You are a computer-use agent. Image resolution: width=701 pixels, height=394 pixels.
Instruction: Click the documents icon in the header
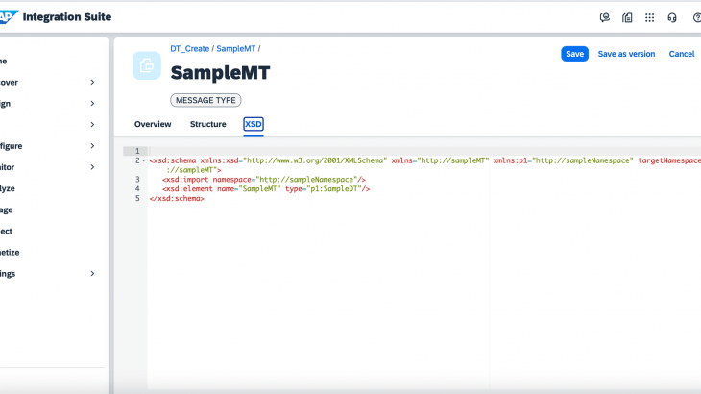[x=627, y=17]
